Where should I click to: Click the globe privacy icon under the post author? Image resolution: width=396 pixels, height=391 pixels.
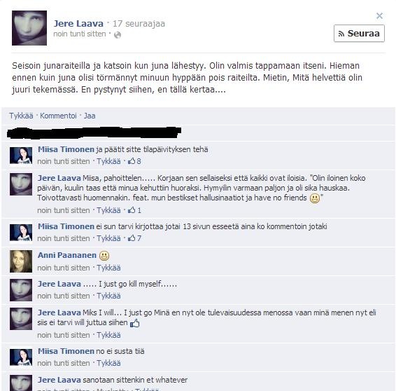pos(118,34)
